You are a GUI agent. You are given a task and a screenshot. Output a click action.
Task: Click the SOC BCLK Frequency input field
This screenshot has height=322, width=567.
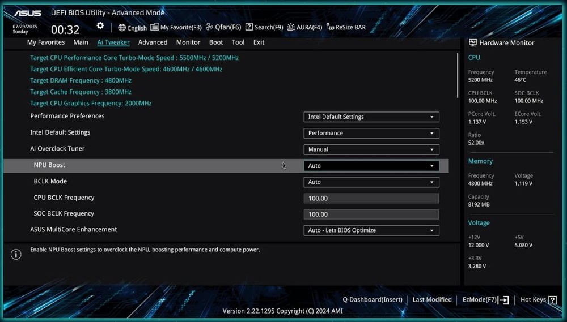click(371, 214)
